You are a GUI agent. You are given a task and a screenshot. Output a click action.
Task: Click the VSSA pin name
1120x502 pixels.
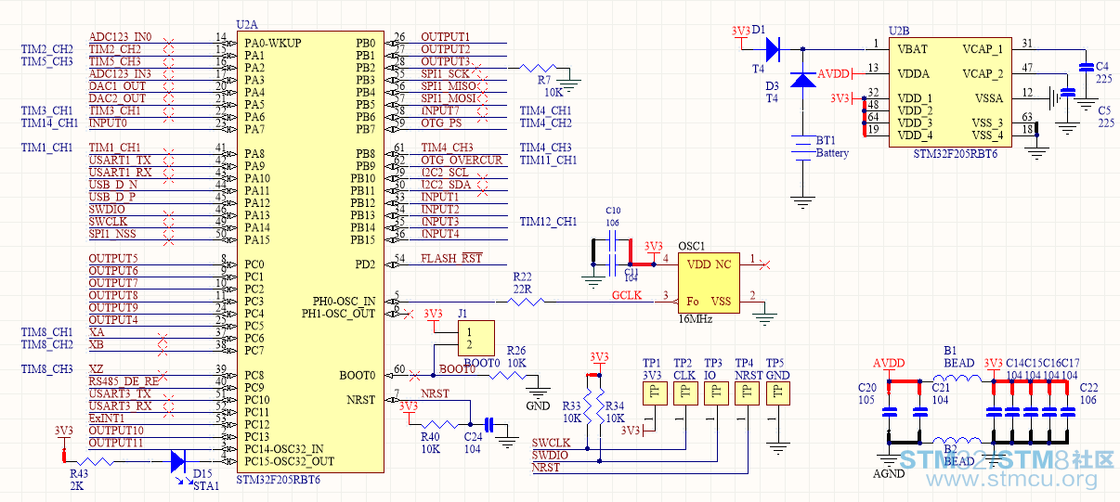click(988, 98)
